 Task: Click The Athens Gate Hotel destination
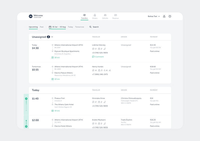point(64,105)
